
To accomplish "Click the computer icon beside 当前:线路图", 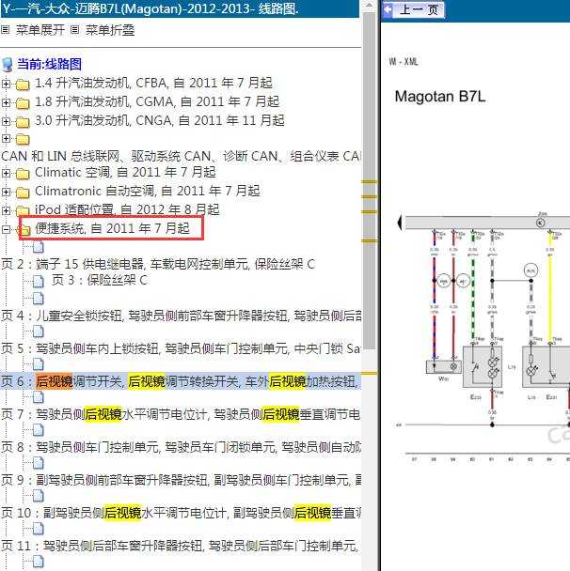I will pyautogui.click(x=8, y=65).
